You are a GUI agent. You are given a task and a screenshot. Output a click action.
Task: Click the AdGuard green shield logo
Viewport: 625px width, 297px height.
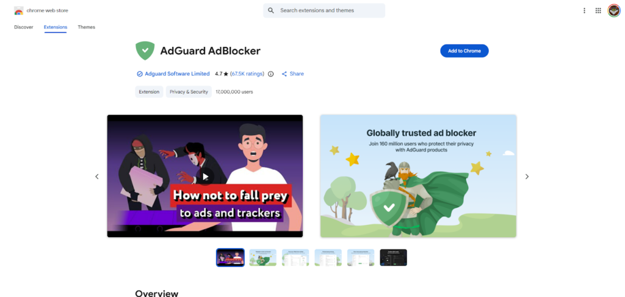145,51
